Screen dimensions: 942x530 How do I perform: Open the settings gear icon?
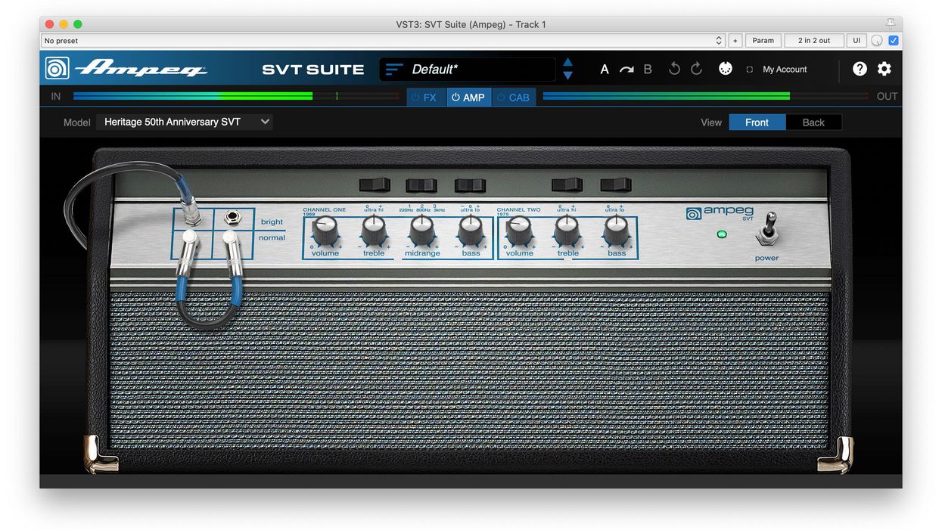coord(884,69)
